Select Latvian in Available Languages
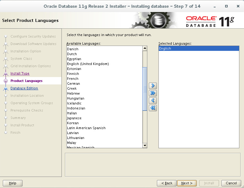244x188 pixels. coord(104,133)
